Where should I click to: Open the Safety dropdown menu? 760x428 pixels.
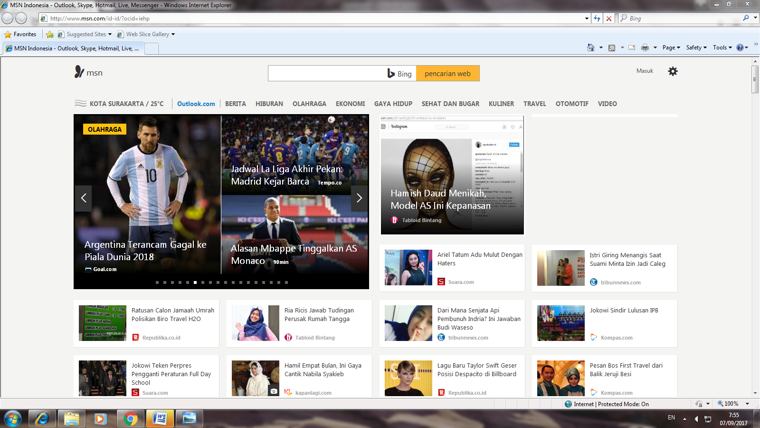[x=695, y=48]
